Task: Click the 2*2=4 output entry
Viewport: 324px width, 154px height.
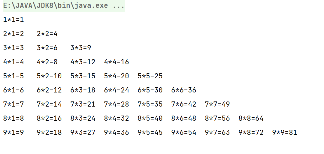Action: click(x=47, y=34)
